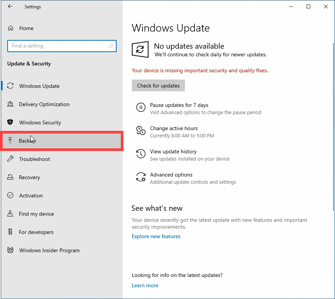The image size is (335, 299).
Task: Click the pause circle icon
Action: [141, 107]
